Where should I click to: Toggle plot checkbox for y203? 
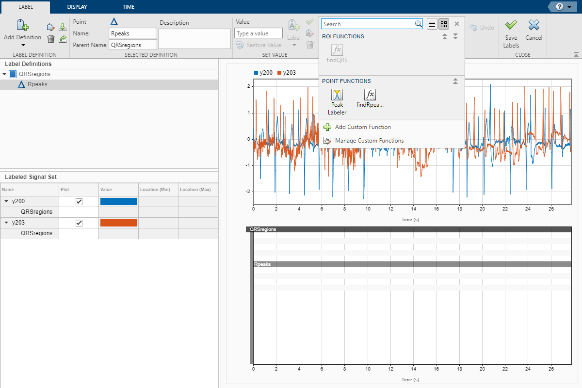[79, 223]
